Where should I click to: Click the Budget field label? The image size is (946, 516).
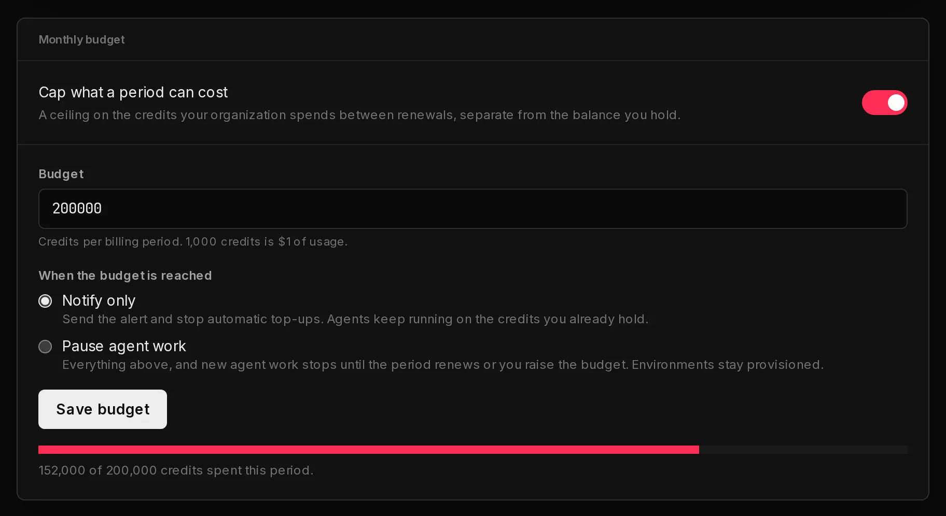(x=61, y=174)
